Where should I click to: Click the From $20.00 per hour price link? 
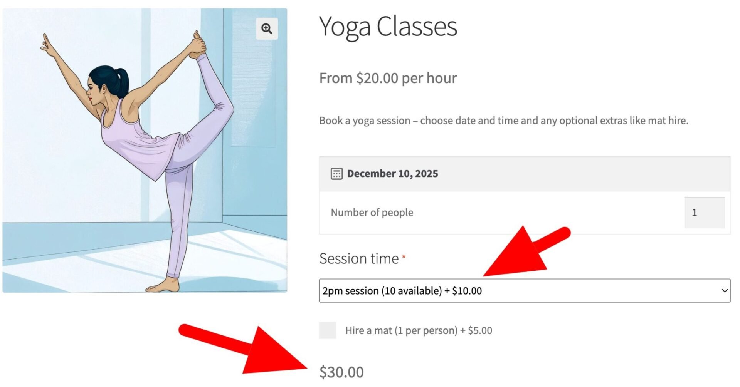point(388,78)
